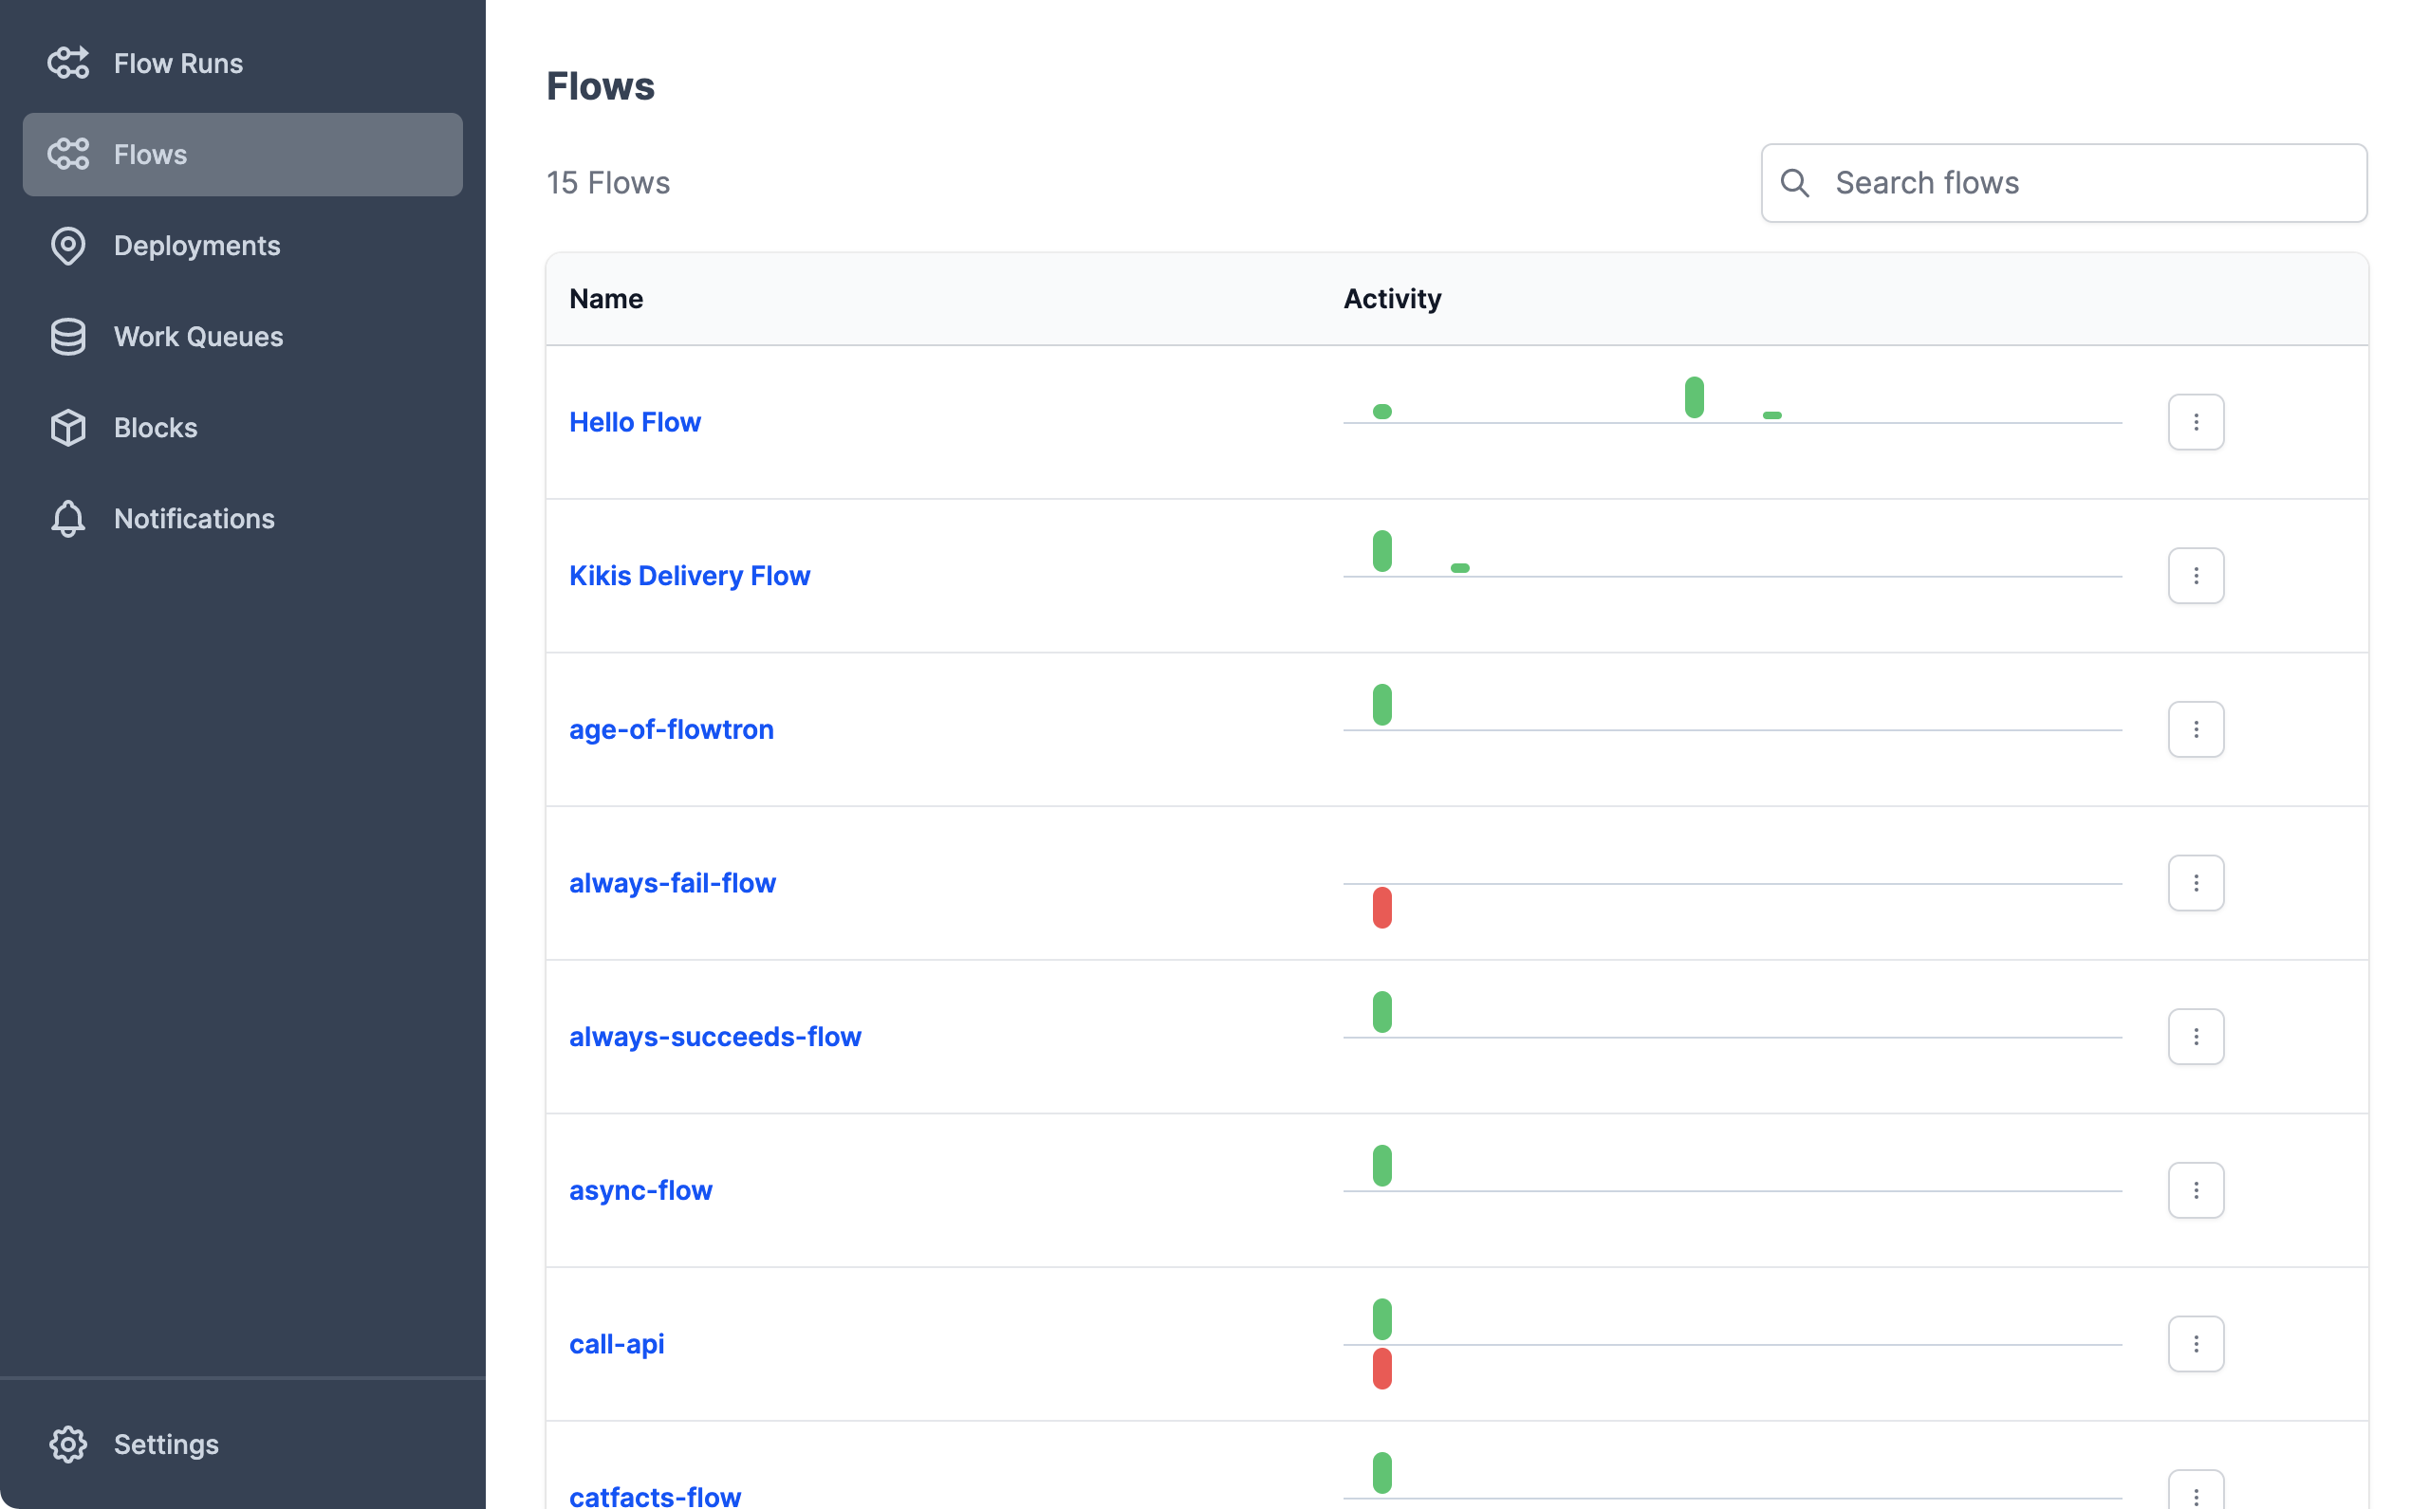Open options menu for always-fail-flow
The height and width of the screenshot is (1509, 2429).
coord(2196,883)
